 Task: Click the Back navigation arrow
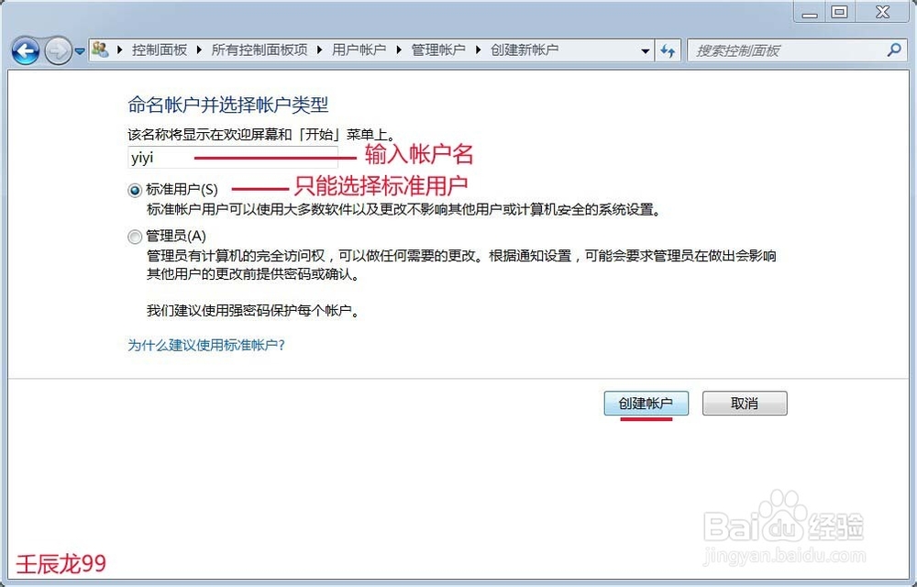(26, 50)
